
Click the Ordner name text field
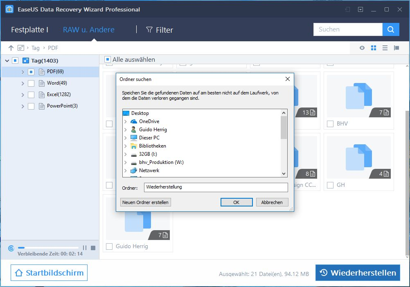click(216, 187)
